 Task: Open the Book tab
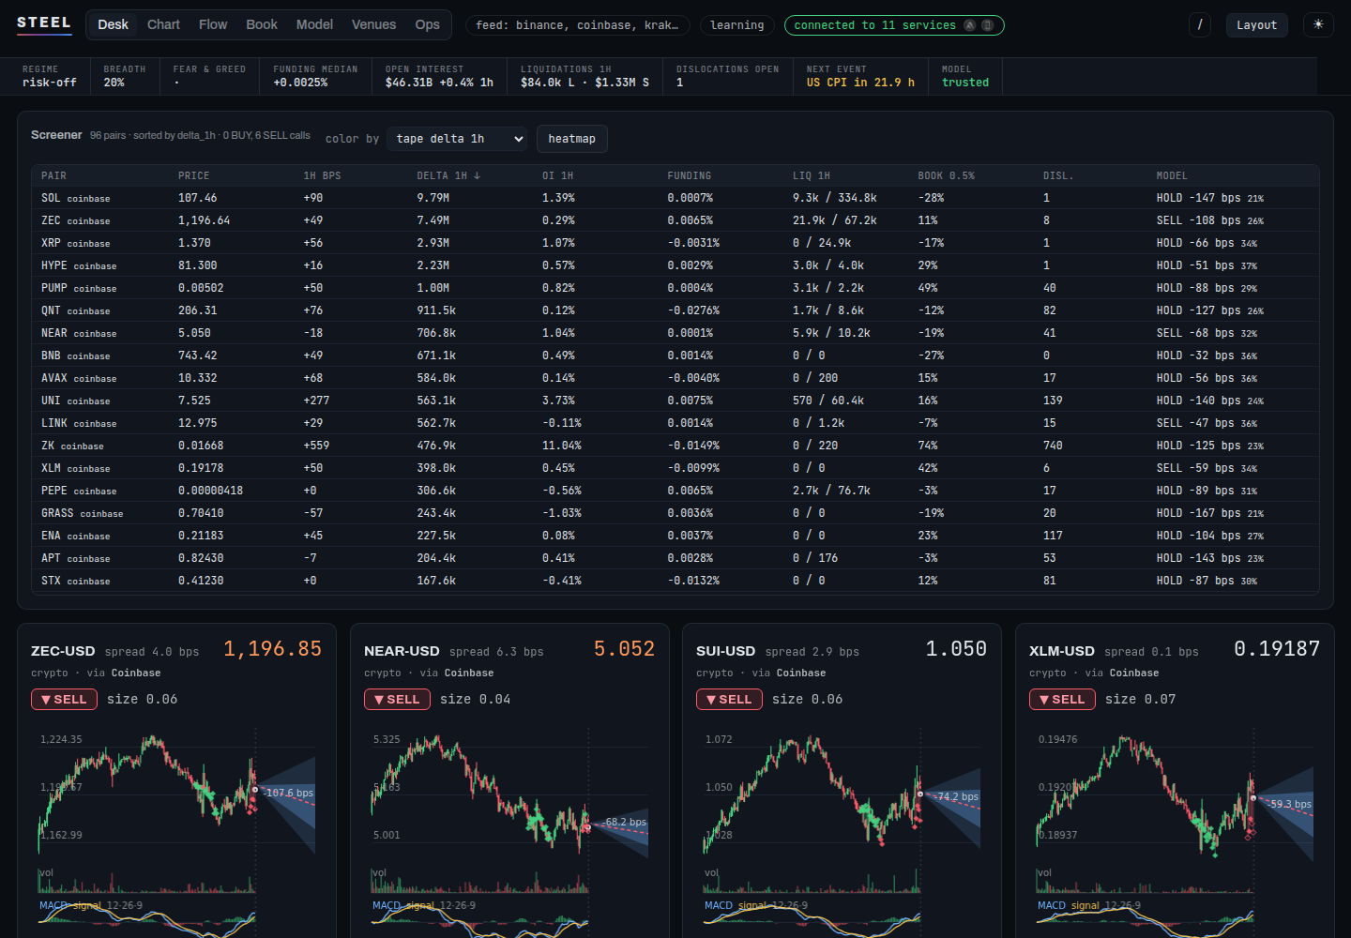262,24
